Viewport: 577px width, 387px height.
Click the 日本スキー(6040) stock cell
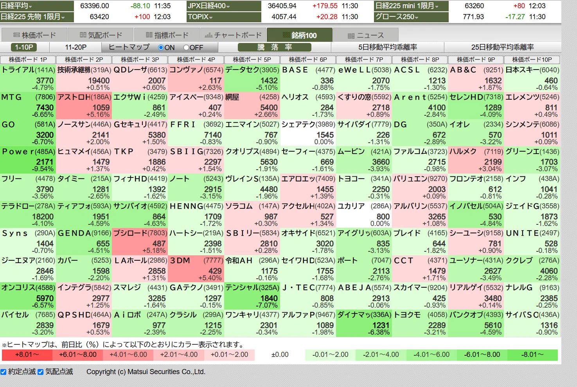coord(532,78)
